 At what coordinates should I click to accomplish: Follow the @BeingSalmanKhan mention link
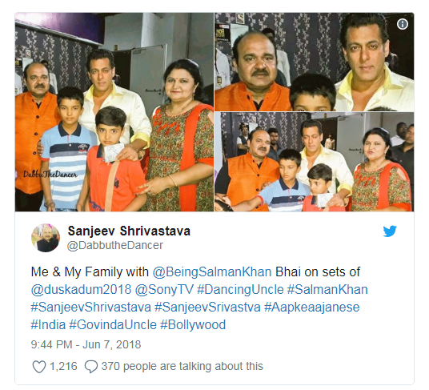point(212,272)
